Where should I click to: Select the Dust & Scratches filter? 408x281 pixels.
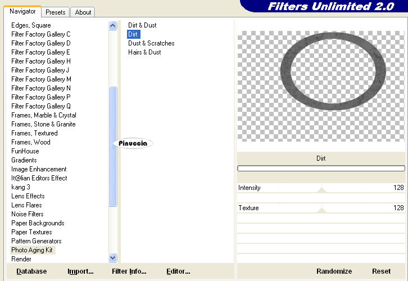point(151,43)
